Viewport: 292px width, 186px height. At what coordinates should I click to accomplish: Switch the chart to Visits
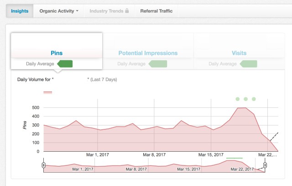(239, 53)
